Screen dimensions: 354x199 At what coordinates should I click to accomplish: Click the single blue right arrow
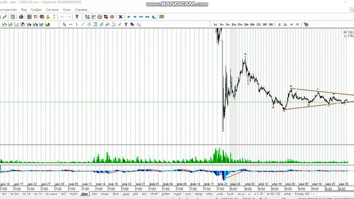tap(135, 17)
